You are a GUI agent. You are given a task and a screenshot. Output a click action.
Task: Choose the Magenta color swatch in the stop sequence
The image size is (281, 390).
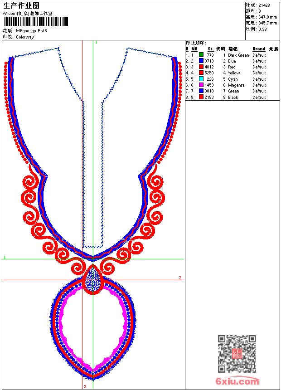201,85
